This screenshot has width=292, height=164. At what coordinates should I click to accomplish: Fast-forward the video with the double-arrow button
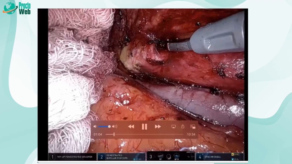[x=158, y=126]
